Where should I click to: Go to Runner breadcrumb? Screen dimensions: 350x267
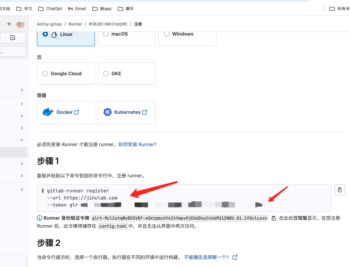coord(75,24)
